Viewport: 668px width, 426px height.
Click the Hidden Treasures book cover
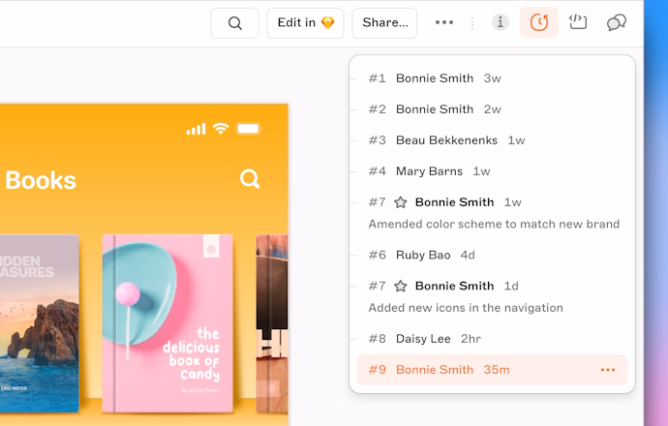(39, 322)
